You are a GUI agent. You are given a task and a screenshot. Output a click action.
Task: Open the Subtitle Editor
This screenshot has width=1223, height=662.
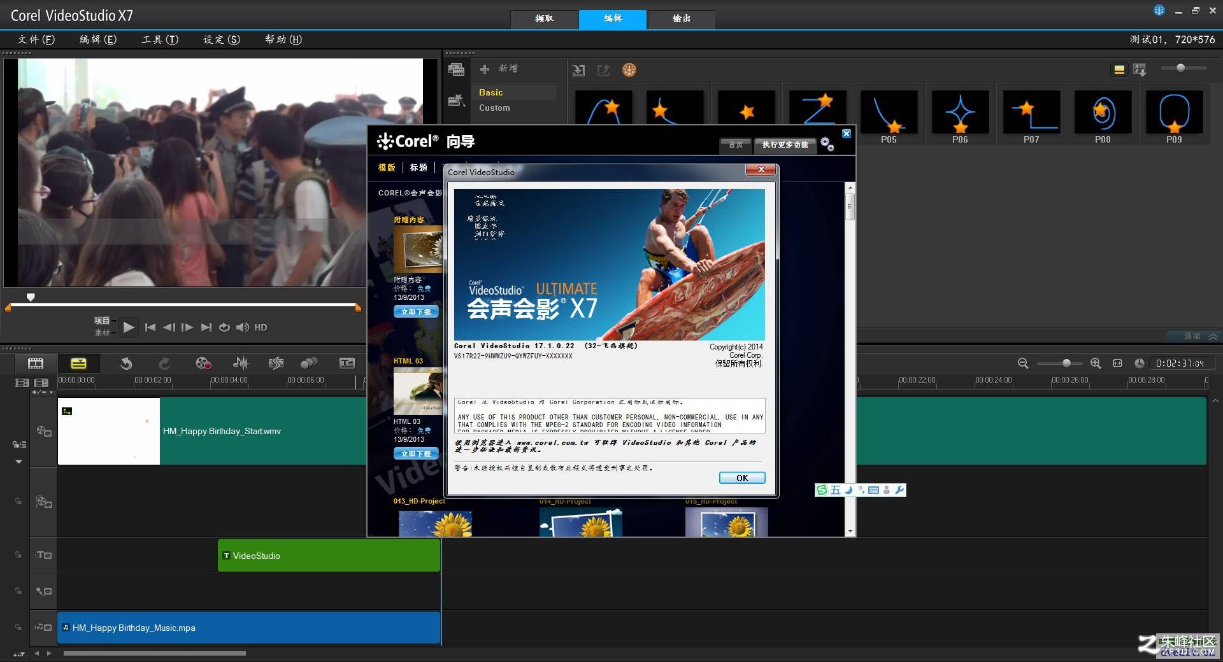coord(347,363)
